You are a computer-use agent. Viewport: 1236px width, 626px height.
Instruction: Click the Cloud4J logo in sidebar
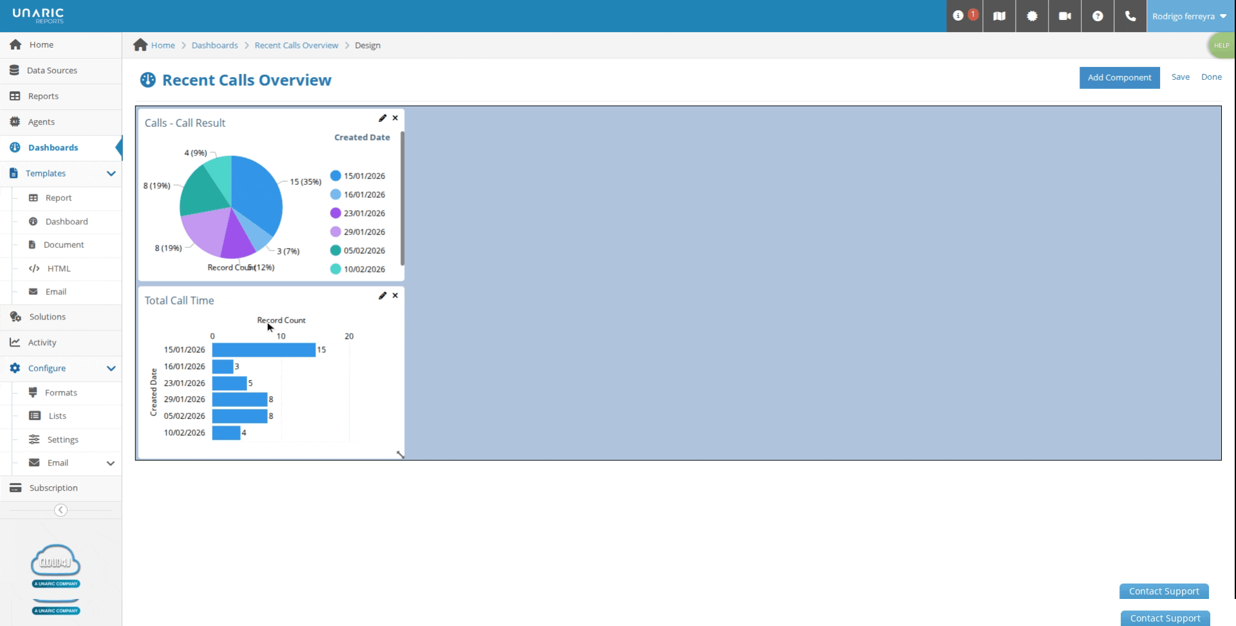tap(56, 565)
